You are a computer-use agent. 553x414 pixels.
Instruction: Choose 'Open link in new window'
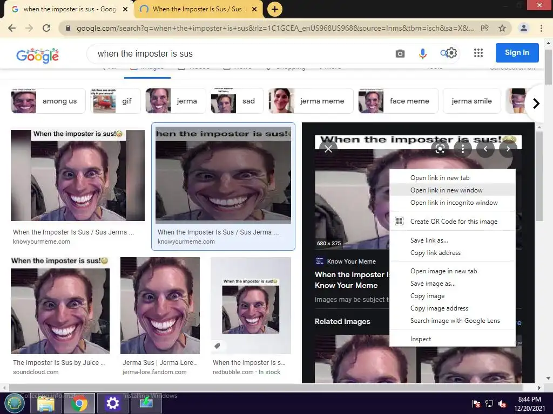pos(453,190)
